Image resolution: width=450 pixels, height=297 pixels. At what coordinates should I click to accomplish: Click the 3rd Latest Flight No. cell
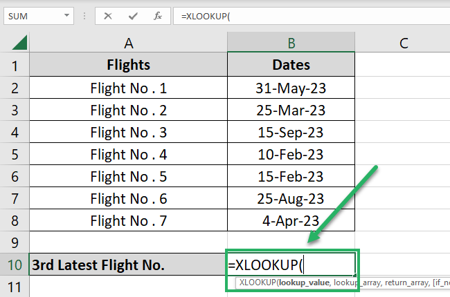click(x=129, y=265)
